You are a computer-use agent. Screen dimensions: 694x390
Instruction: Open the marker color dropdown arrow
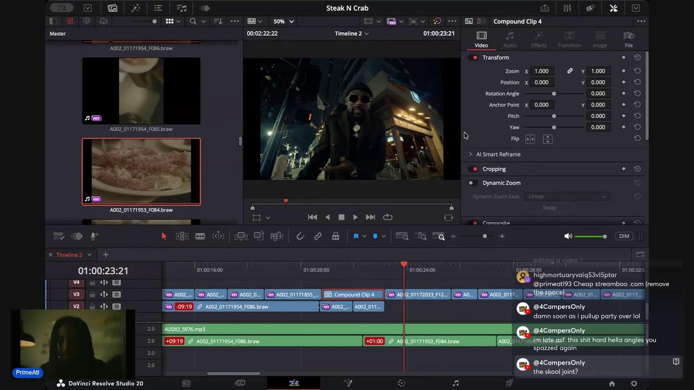[383, 236]
